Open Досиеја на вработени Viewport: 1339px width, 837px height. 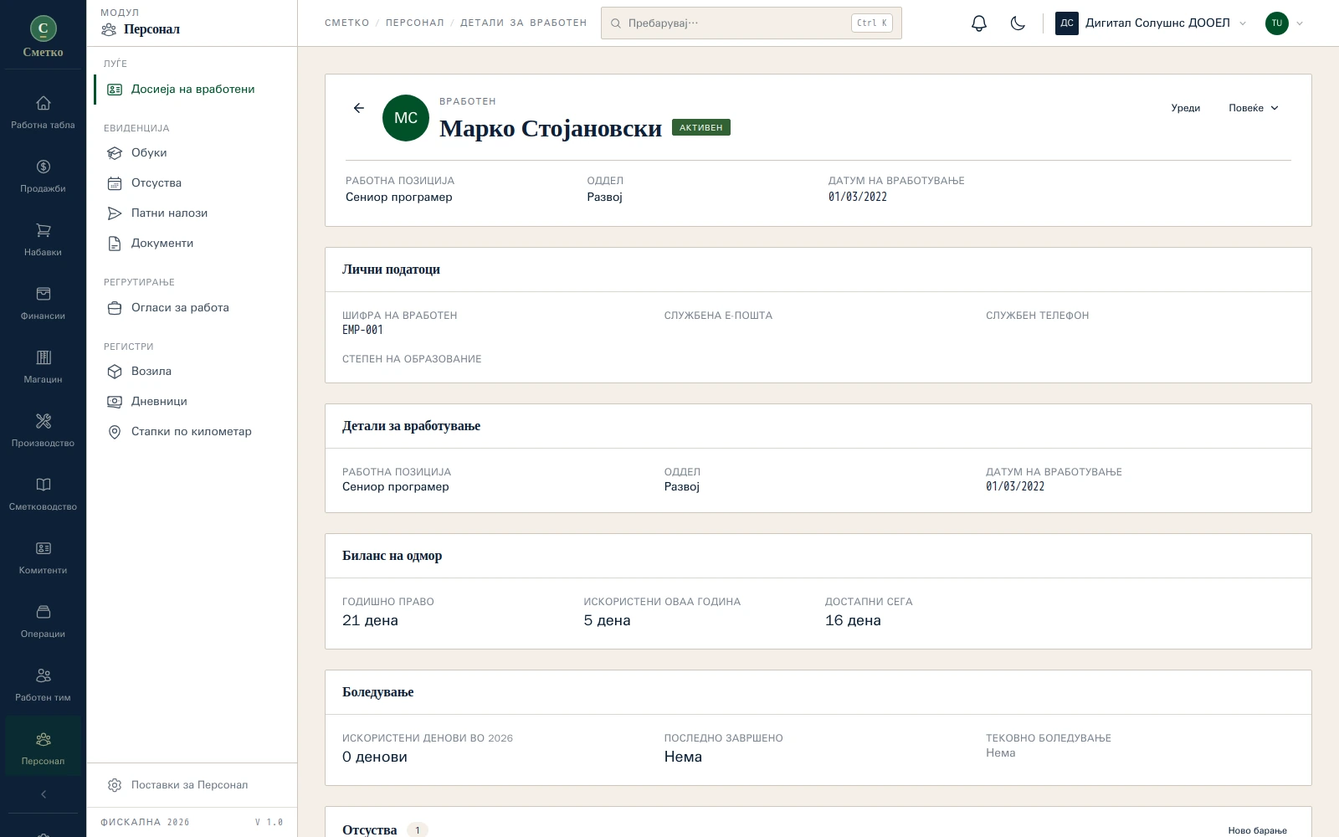[192, 90]
